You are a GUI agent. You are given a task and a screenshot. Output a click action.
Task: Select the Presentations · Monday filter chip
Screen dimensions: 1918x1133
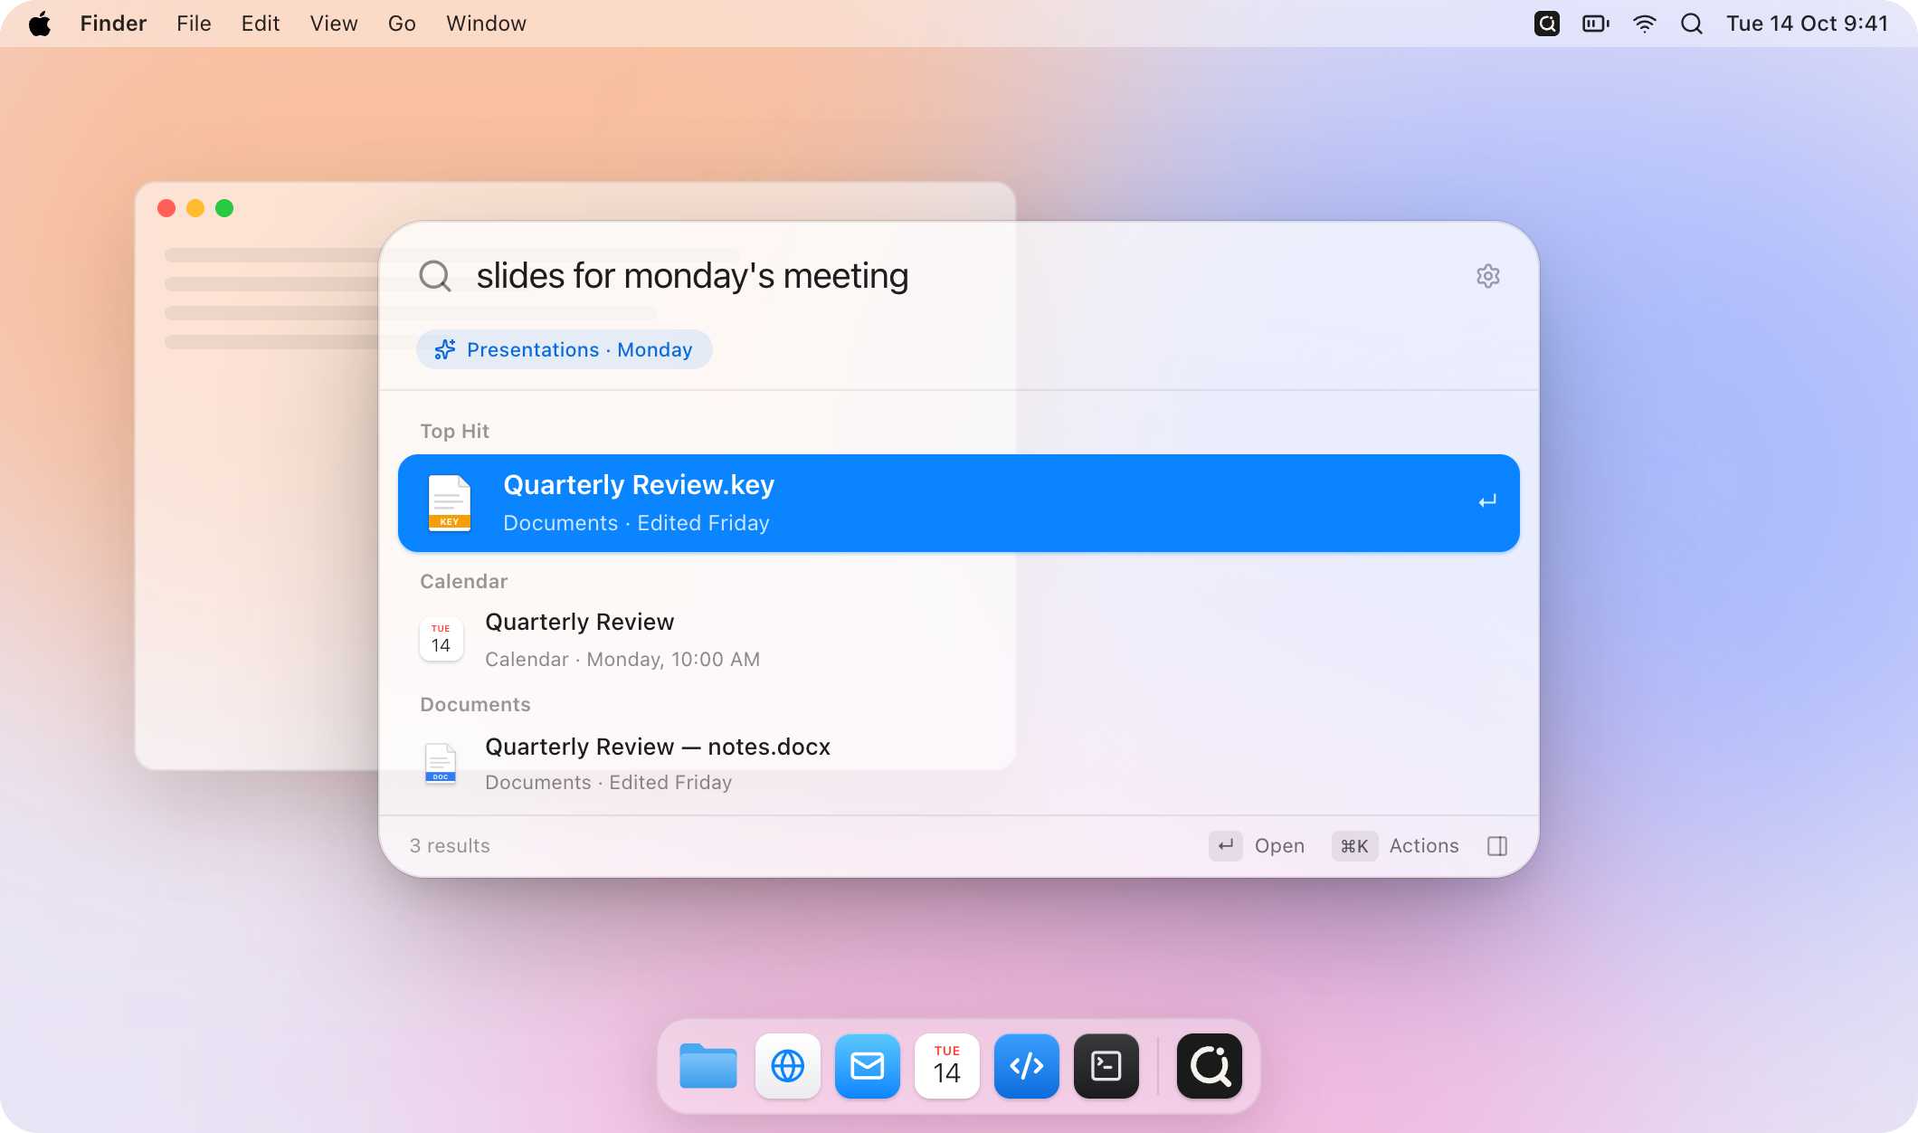(564, 349)
